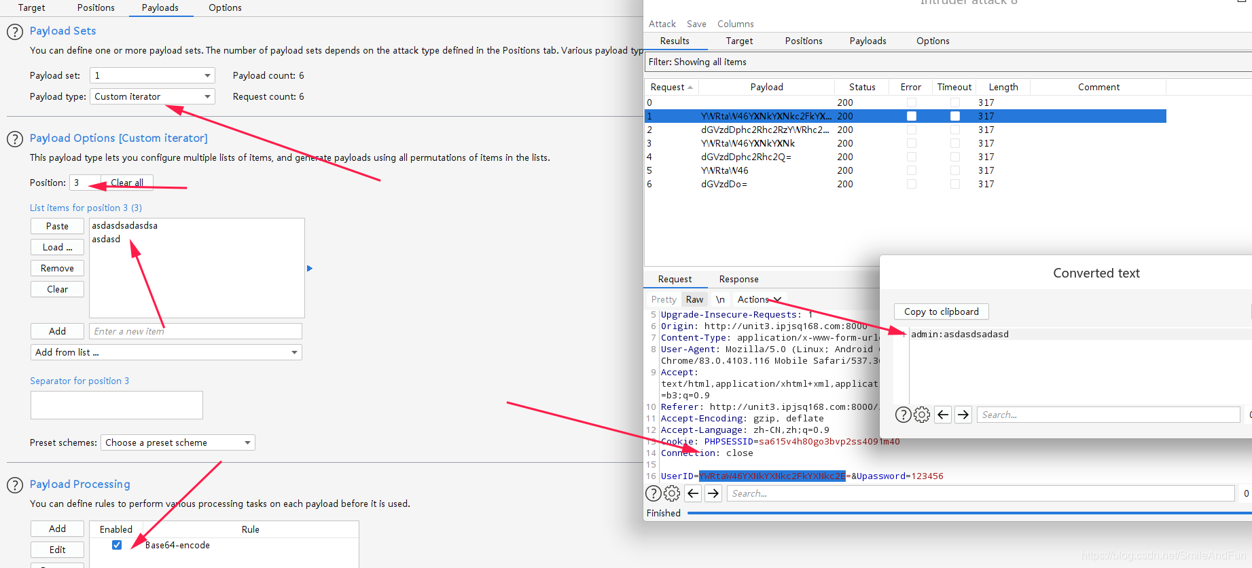The height and width of the screenshot is (568, 1252).
Task: Focus the Enter a new item field
Action: pos(196,331)
